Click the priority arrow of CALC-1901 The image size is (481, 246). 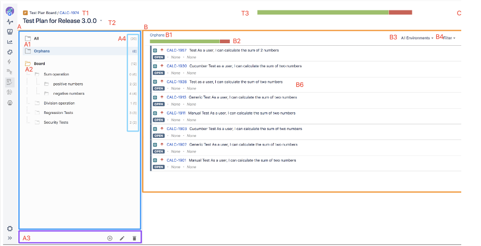162,160
